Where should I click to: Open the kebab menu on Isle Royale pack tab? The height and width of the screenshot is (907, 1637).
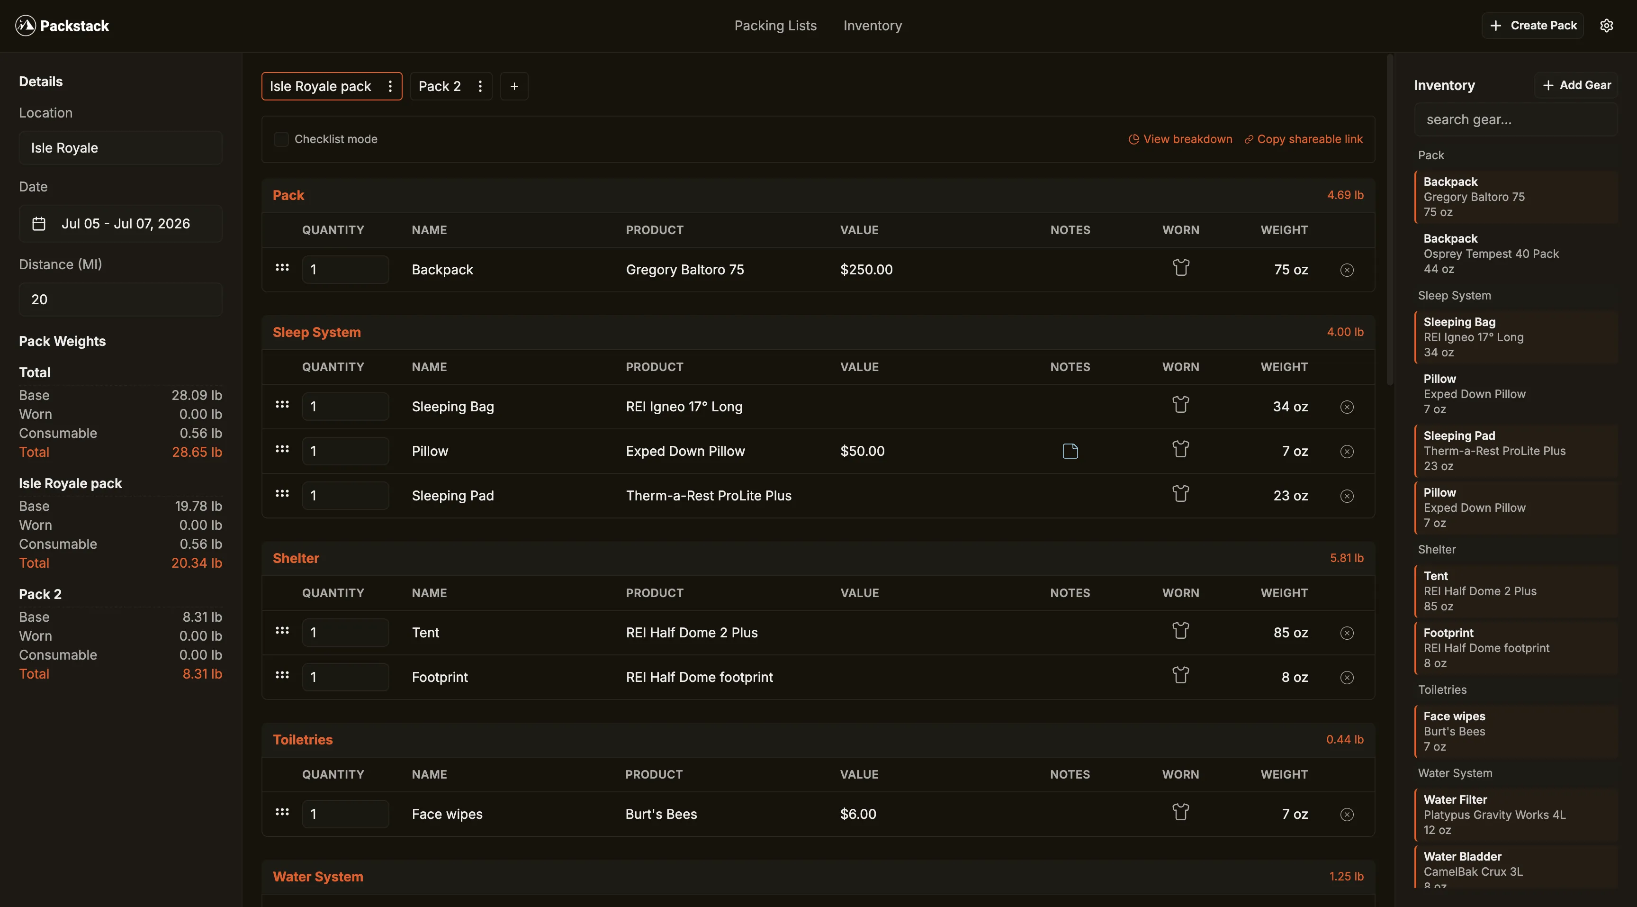390,86
